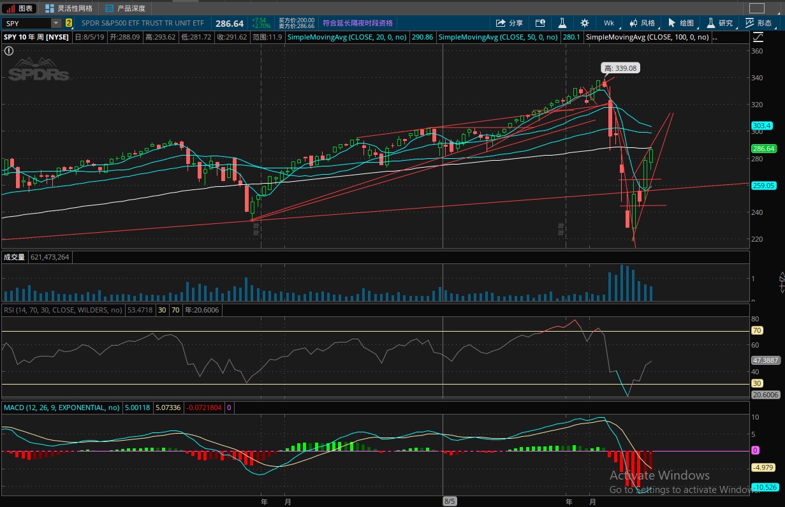Viewport: 785px width, 507px height.
Task: Click the 开:288.09 open readout
Action: [124, 37]
